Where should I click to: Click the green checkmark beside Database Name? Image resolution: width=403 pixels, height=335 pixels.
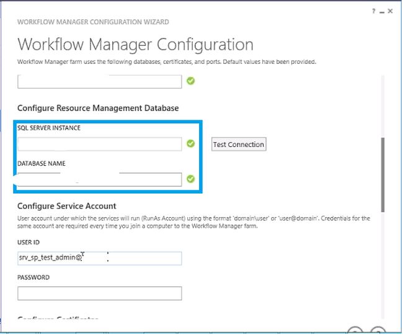(191, 179)
